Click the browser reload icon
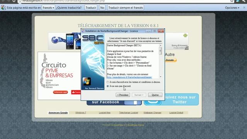Viewport: 247px width, 139px height. click(x=14, y=1)
